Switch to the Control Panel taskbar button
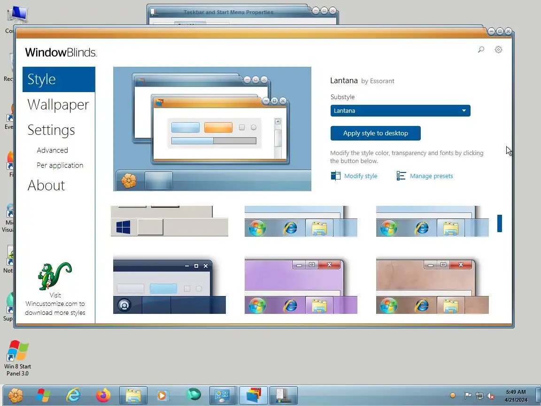The image size is (541, 406). pos(223,396)
